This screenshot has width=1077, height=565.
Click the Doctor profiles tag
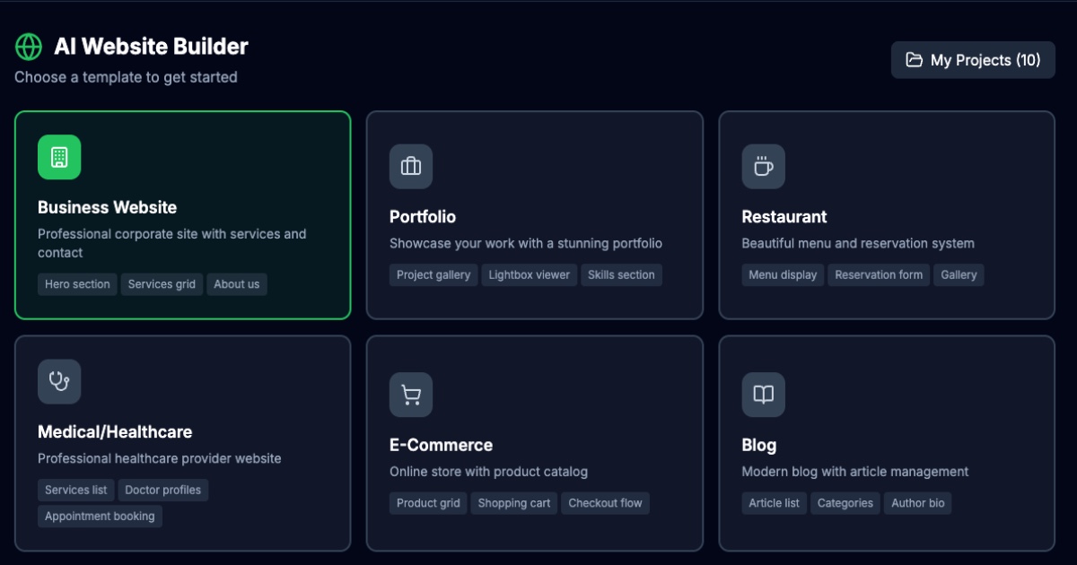(x=162, y=490)
